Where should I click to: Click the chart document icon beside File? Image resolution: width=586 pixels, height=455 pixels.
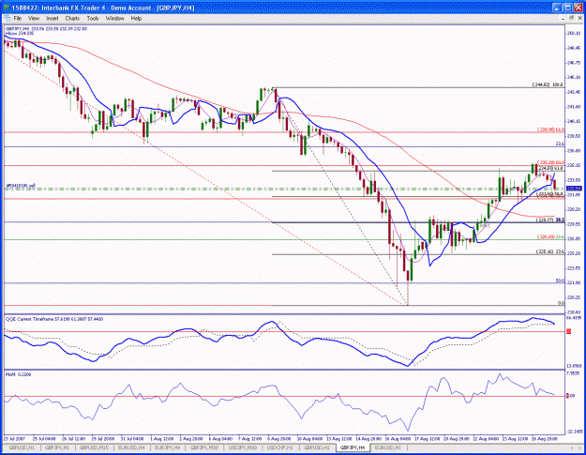pyautogui.click(x=7, y=19)
